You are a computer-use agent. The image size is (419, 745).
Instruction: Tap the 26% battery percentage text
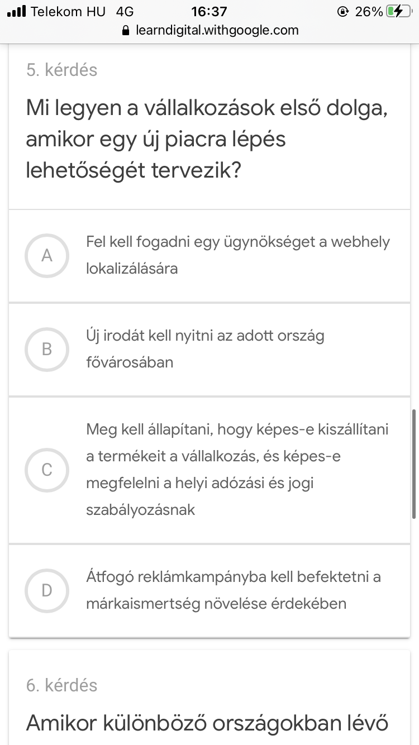[x=369, y=11]
